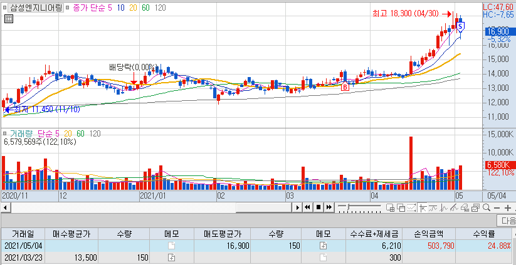Click the magnifier zoom icon

click(x=487, y=208)
